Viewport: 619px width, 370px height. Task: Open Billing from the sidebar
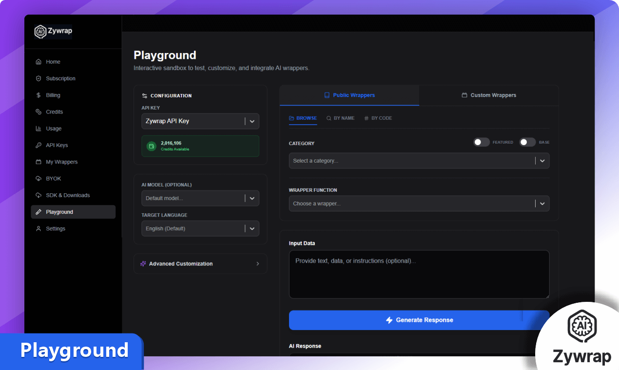pos(73,95)
